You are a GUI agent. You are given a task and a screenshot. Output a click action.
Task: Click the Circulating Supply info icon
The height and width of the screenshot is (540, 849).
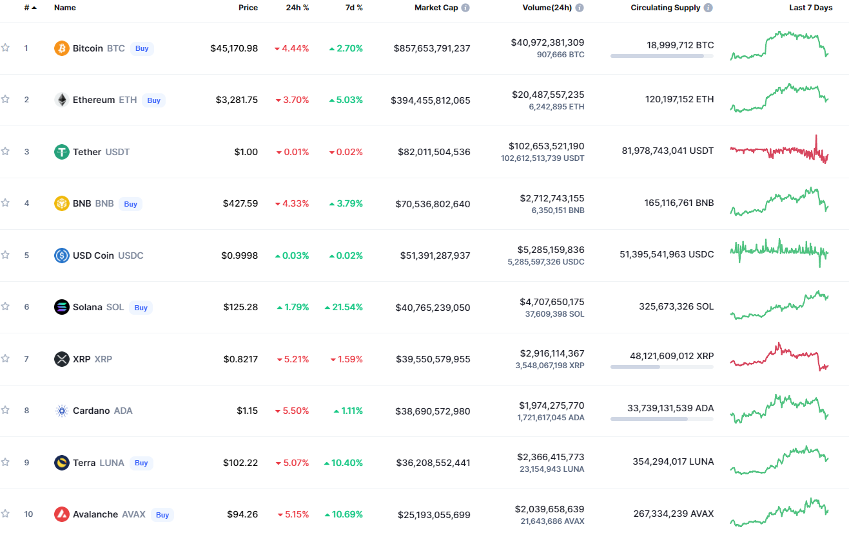pyautogui.click(x=708, y=8)
